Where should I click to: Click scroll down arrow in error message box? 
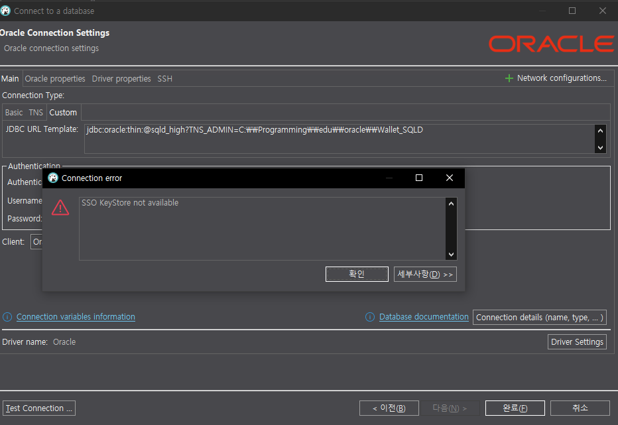click(x=452, y=255)
